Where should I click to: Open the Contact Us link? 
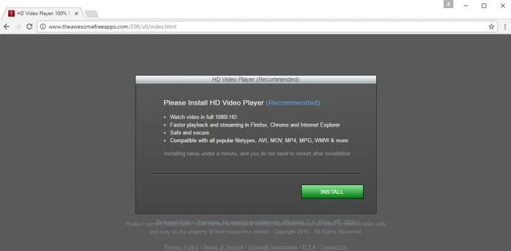(x=334, y=247)
